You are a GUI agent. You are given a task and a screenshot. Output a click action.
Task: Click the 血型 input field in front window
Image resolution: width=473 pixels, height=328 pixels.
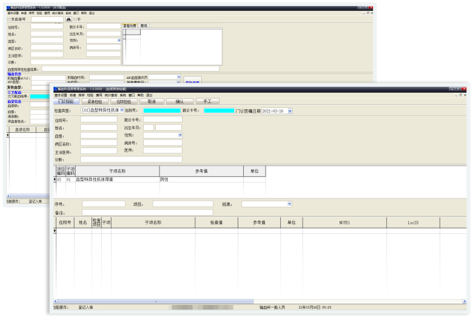point(99,135)
